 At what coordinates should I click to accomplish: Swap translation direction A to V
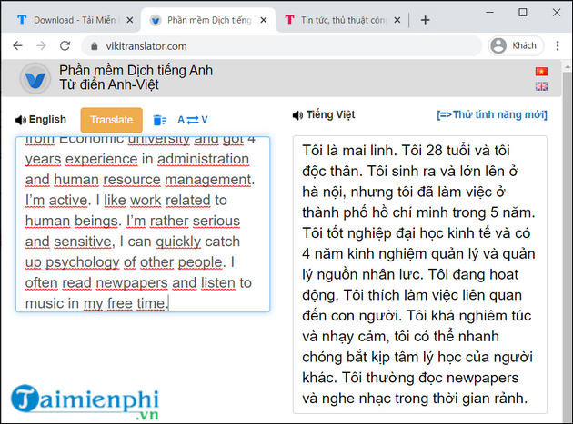tap(193, 119)
